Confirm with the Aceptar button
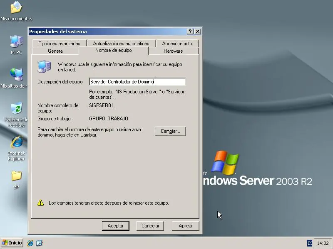This screenshot has height=249, width=333. pos(116,226)
